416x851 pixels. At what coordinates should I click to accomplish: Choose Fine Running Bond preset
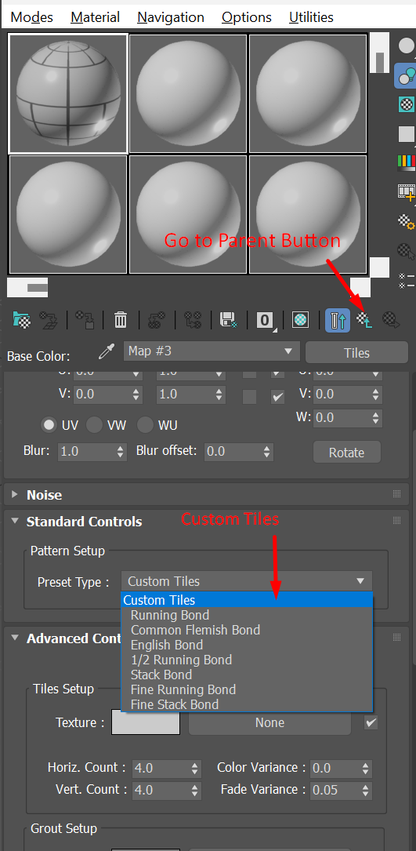tap(247, 689)
